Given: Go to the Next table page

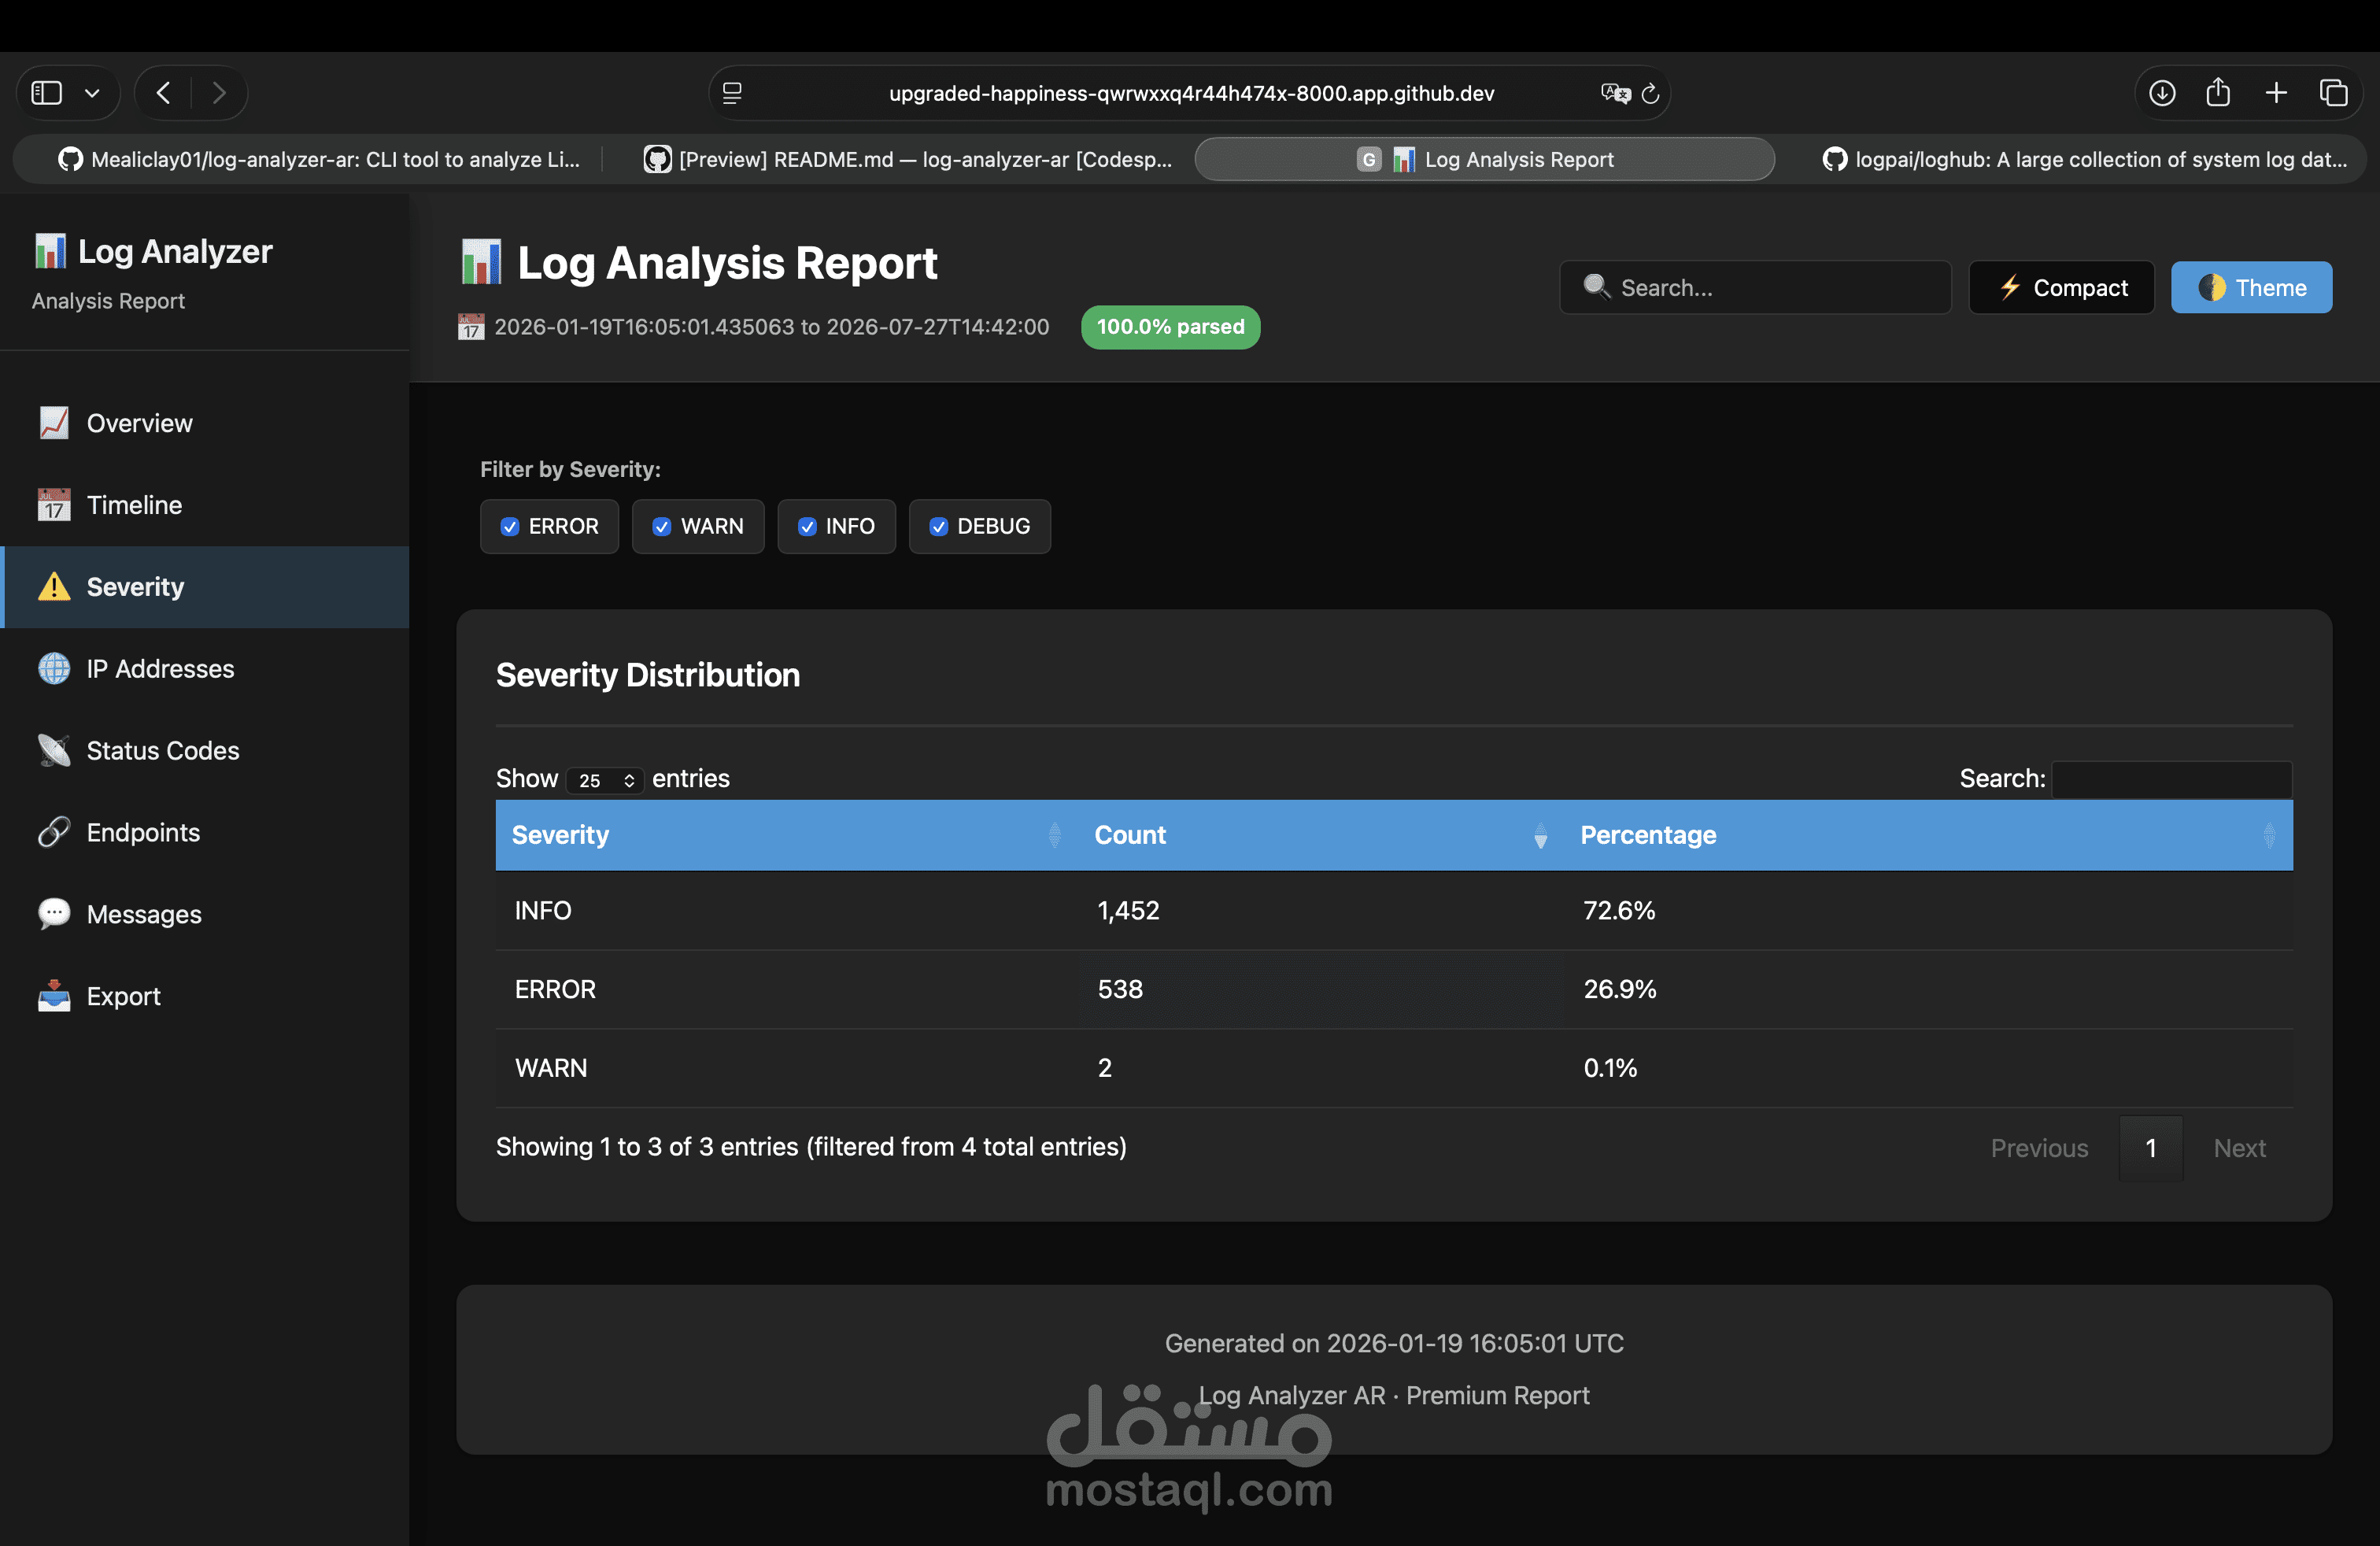Looking at the screenshot, I should 2238,1148.
